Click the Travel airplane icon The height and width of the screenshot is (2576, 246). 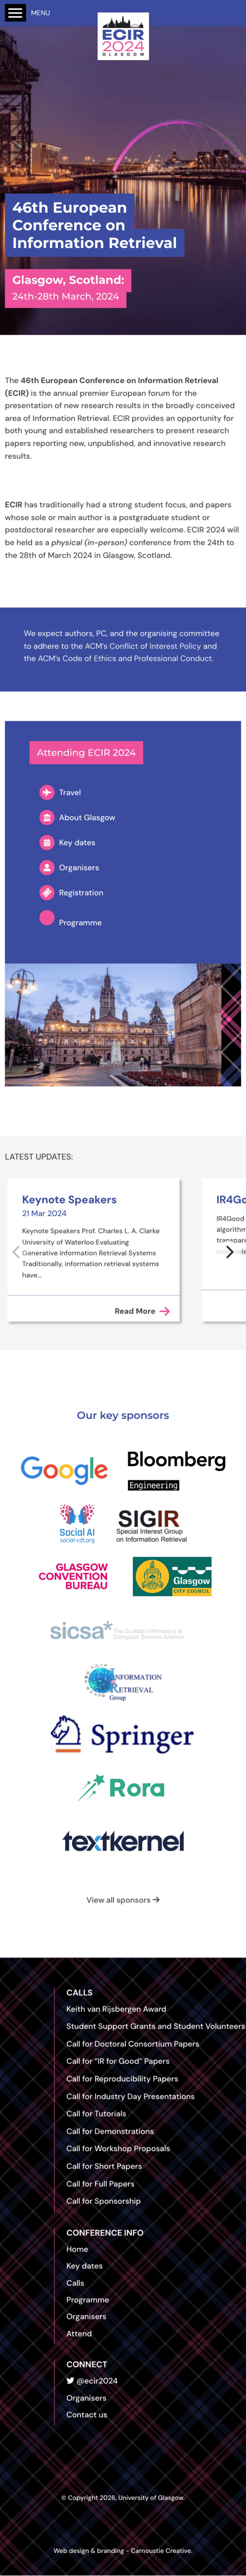[47, 792]
